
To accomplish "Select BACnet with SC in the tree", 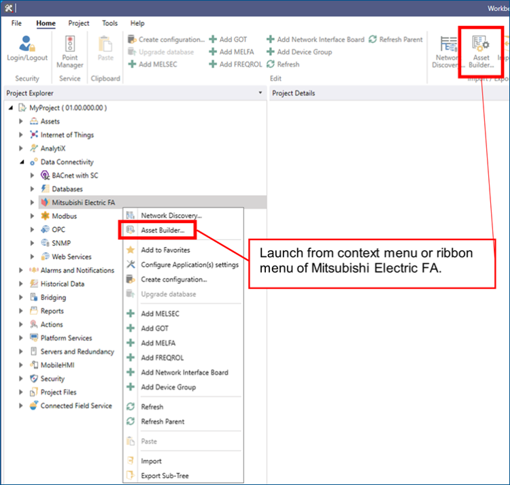I will (75, 175).
